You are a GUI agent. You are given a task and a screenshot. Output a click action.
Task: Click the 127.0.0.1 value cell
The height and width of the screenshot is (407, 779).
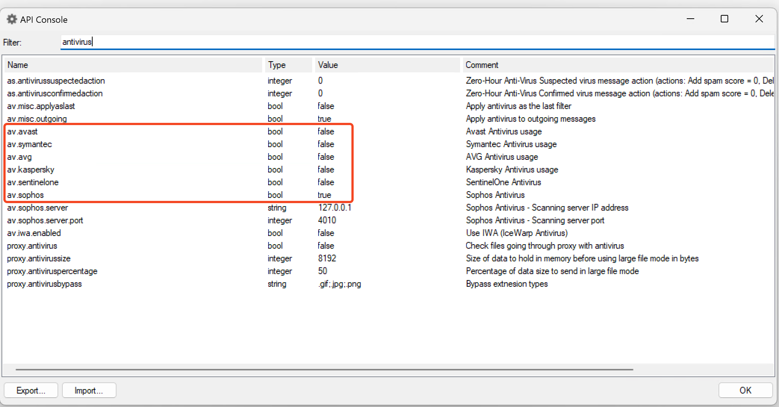pos(335,208)
